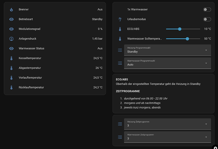Click the 1,45 bar pressure value
Screen dimensions: 218x149
(97, 39)
